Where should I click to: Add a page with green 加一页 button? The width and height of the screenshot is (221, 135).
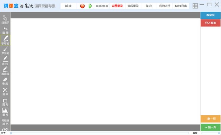click(211, 127)
